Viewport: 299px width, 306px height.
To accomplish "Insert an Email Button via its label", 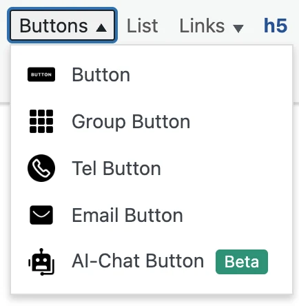I will coord(127,215).
